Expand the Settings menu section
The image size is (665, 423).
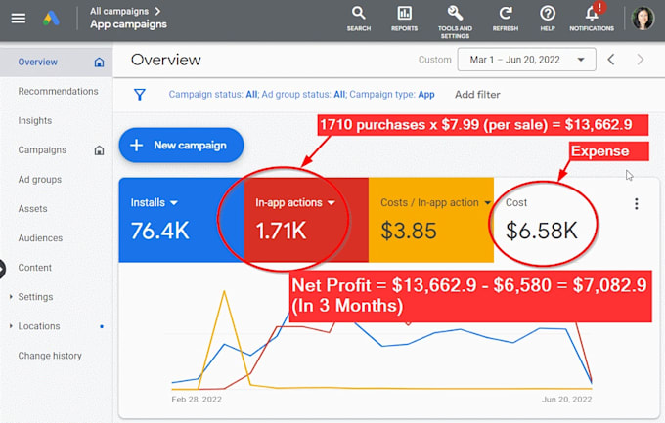tap(11, 297)
